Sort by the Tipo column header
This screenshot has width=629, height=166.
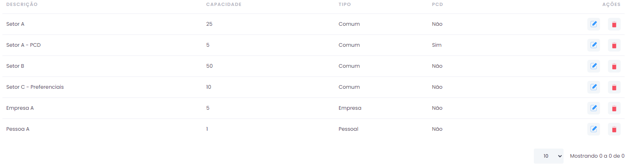click(x=345, y=4)
